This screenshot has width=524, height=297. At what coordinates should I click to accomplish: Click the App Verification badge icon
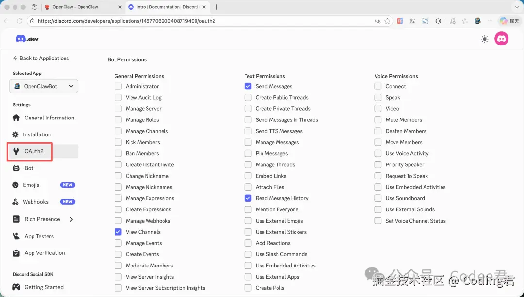point(16,253)
